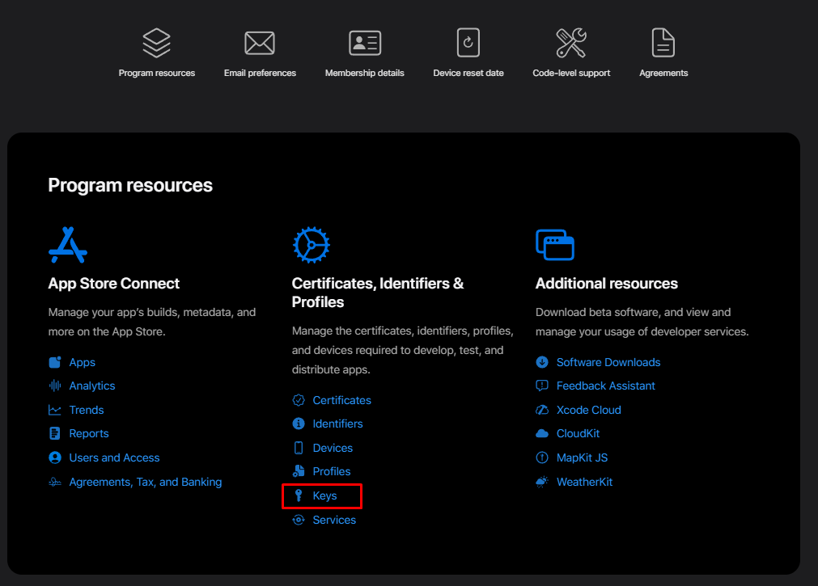The height and width of the screenshot is (586, 818).
Task: Open the Users and Access link
Action: click(114, 457)
